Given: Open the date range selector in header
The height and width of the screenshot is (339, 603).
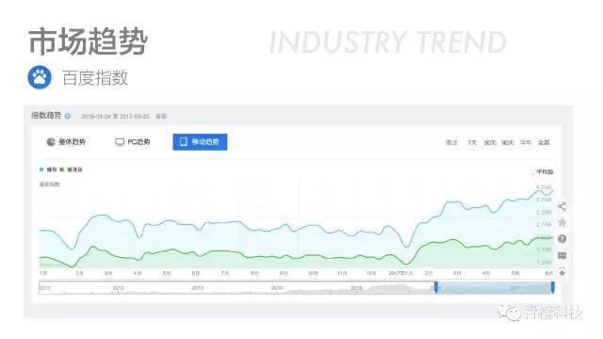Looking at the screenshot, I should (x=115, y=116).
